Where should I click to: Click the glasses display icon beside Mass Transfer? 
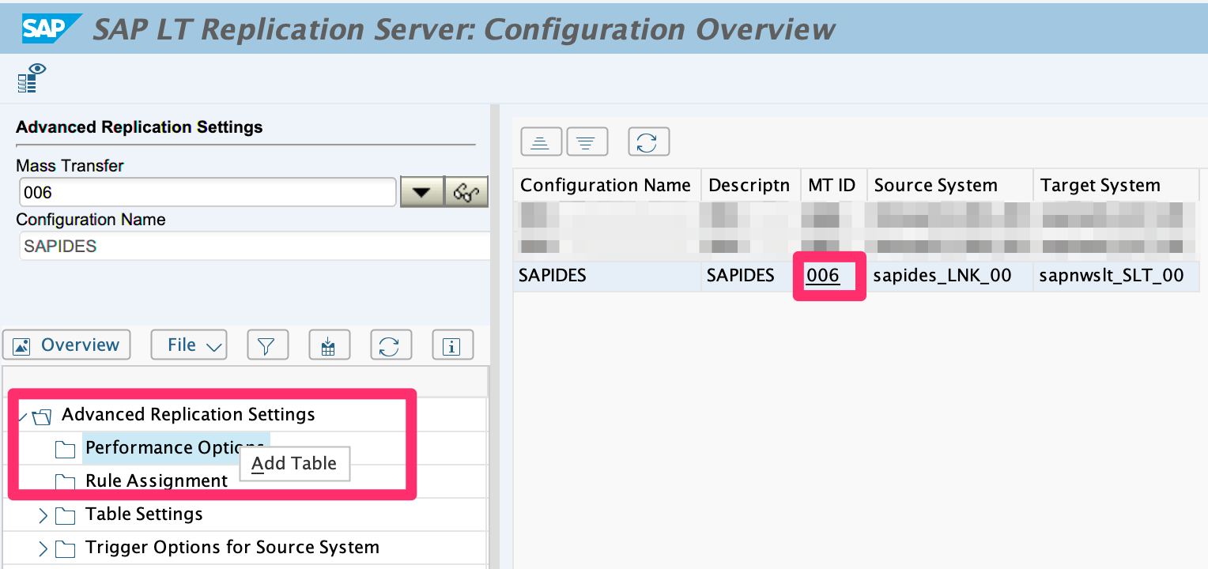coord(466,192)
